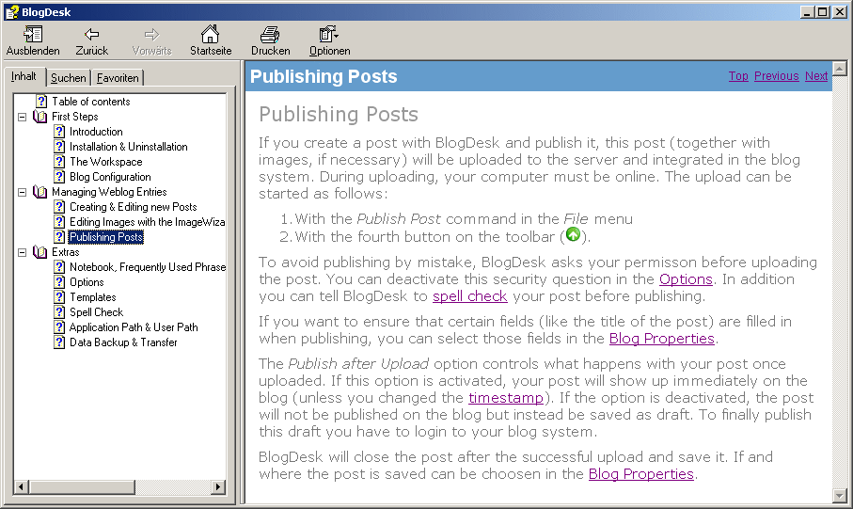Switch to the Suchen tab
The image size is (853, 509).
tap(69, 78)
